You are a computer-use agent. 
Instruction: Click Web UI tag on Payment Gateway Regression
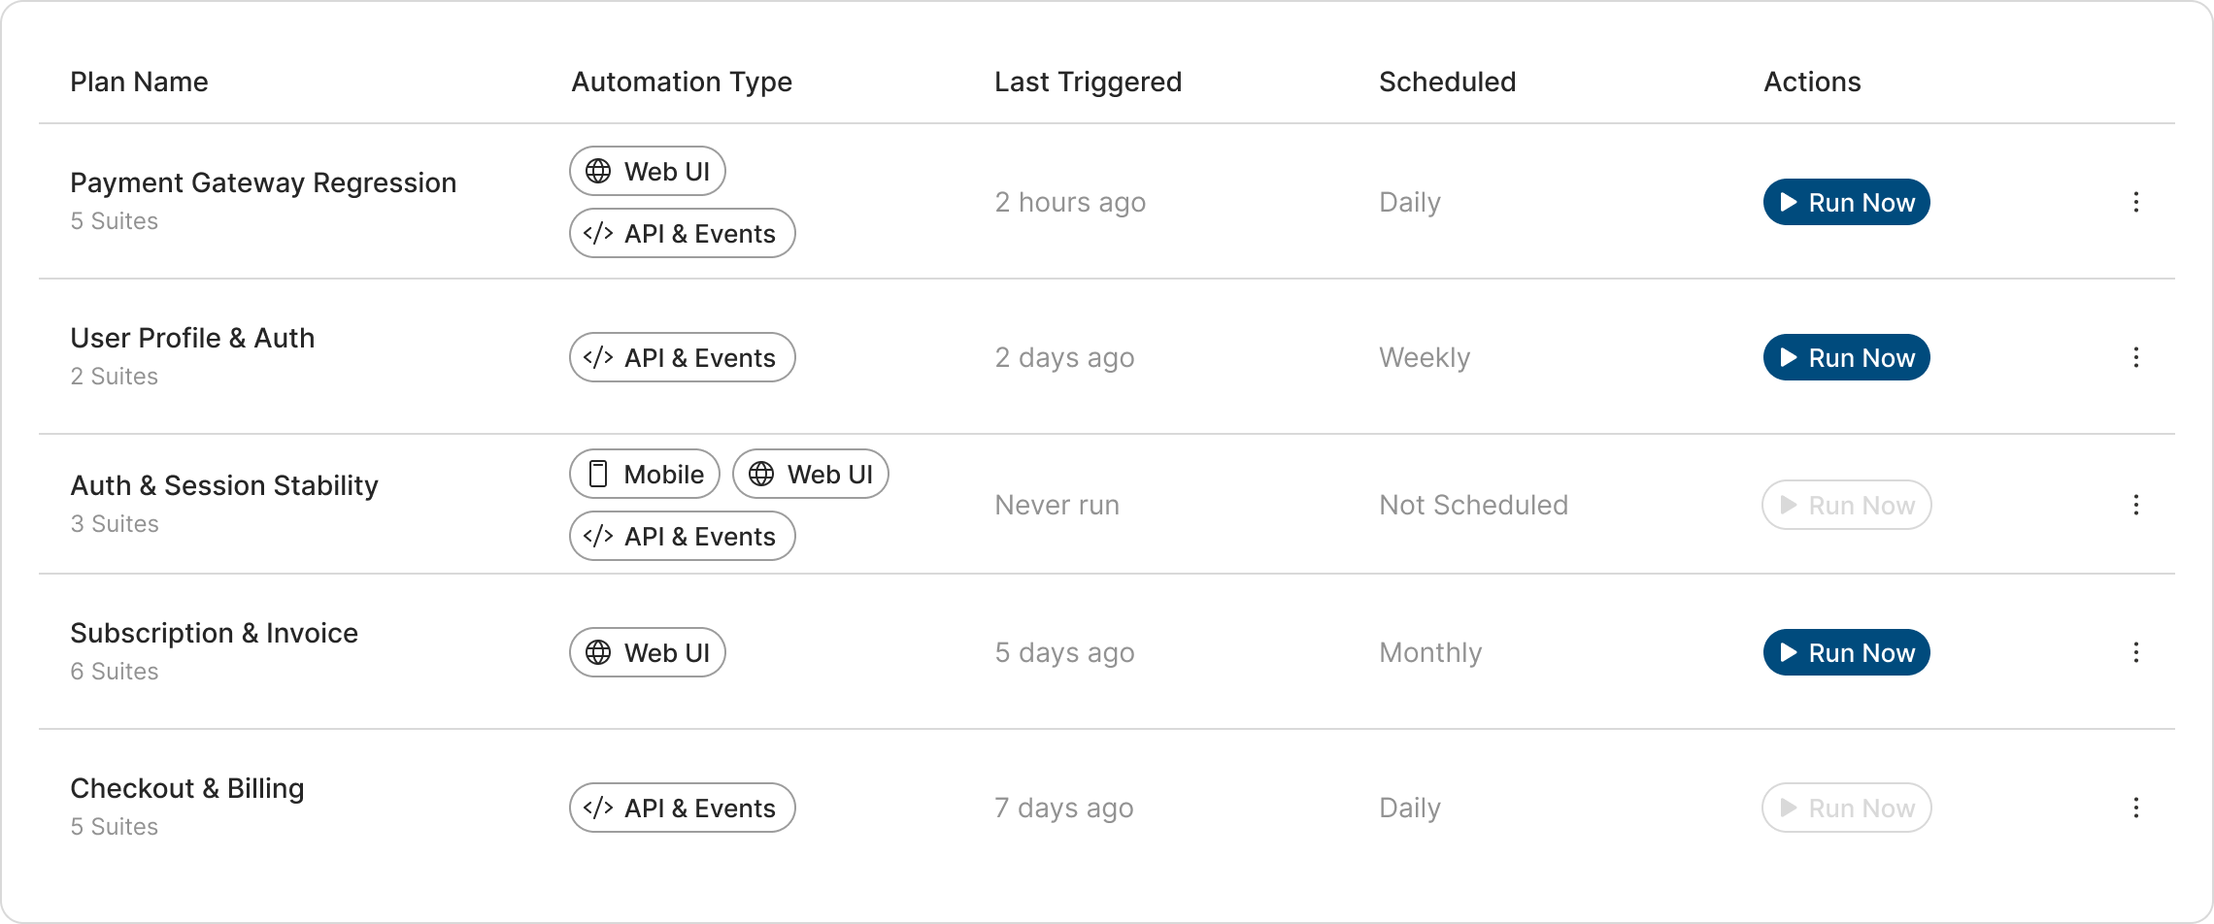pyautogui.click(x=648, y=171)
